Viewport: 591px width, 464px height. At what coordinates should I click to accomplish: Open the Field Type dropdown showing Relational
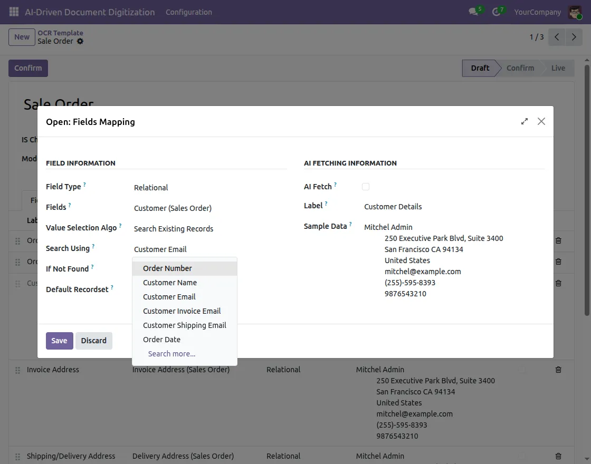[209, 188]
